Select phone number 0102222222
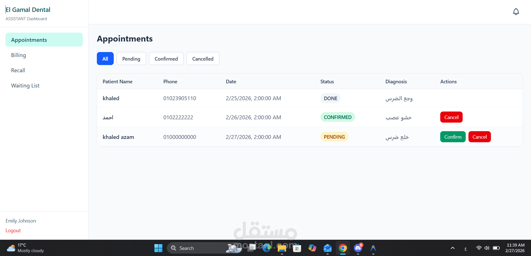Image resolution: width=531 pixels, height=256 pixels. (178, 117)
